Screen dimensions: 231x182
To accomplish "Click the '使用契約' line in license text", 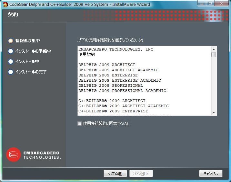I will coord(86,54).
